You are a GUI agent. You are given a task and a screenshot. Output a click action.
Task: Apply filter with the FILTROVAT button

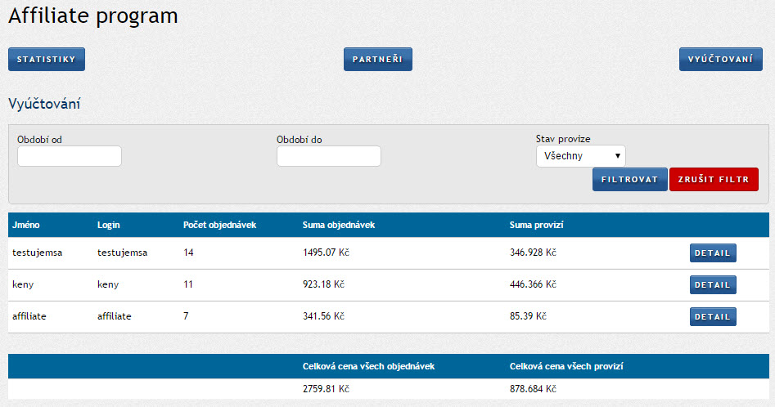[629, 180]
